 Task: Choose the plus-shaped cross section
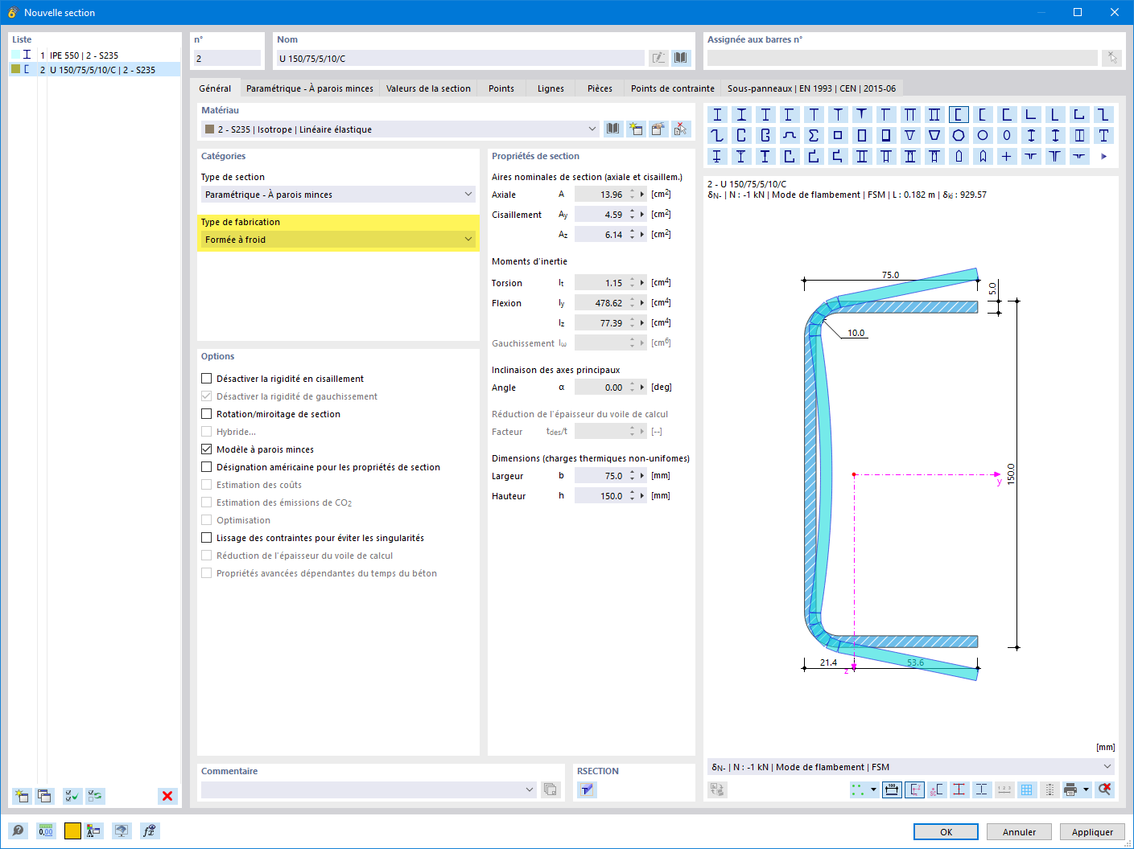1007,156
